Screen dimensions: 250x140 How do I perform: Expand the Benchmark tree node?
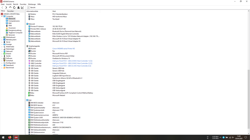pos(2,68)
